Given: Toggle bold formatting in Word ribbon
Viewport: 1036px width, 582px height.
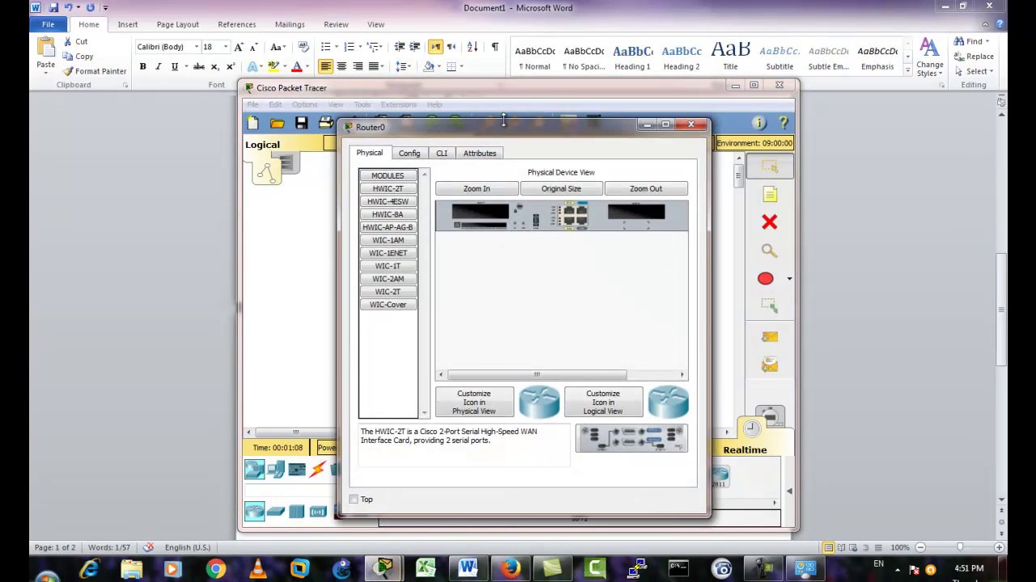Looking at the screenshot, I should pyautogui.click(x=142, y=66).
